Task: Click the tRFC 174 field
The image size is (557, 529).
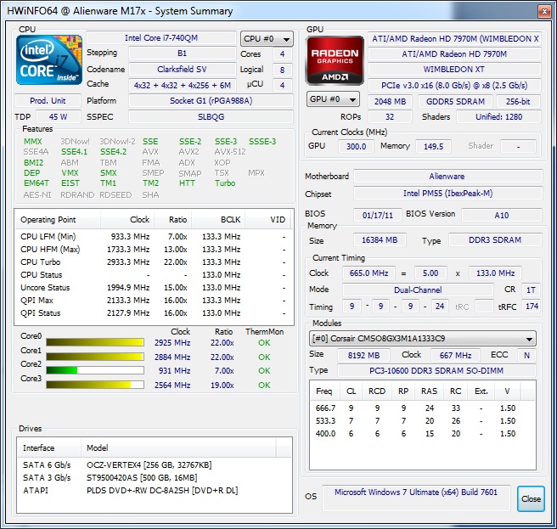Action: click(532, 307)
